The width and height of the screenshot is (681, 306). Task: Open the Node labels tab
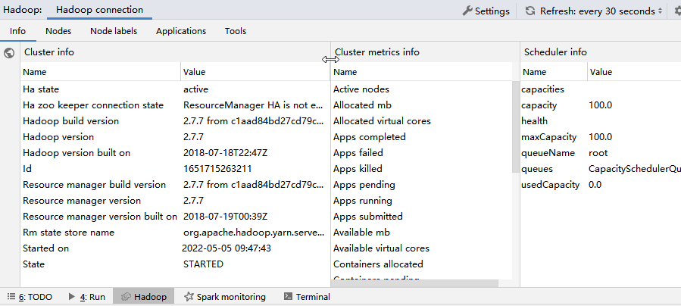[114, 31]
